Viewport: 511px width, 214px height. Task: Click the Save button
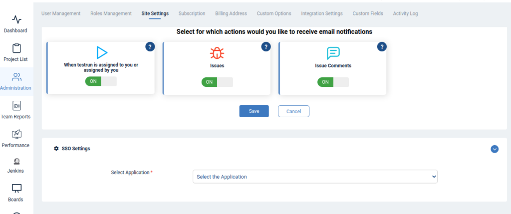254,111
